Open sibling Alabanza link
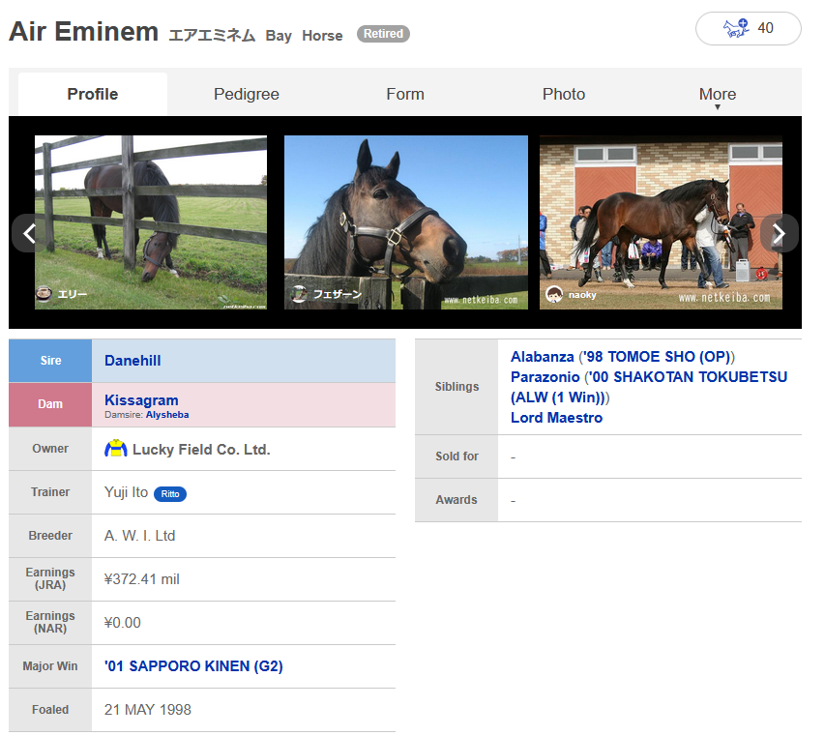This screenshot has height=736, width=825. 542,357
